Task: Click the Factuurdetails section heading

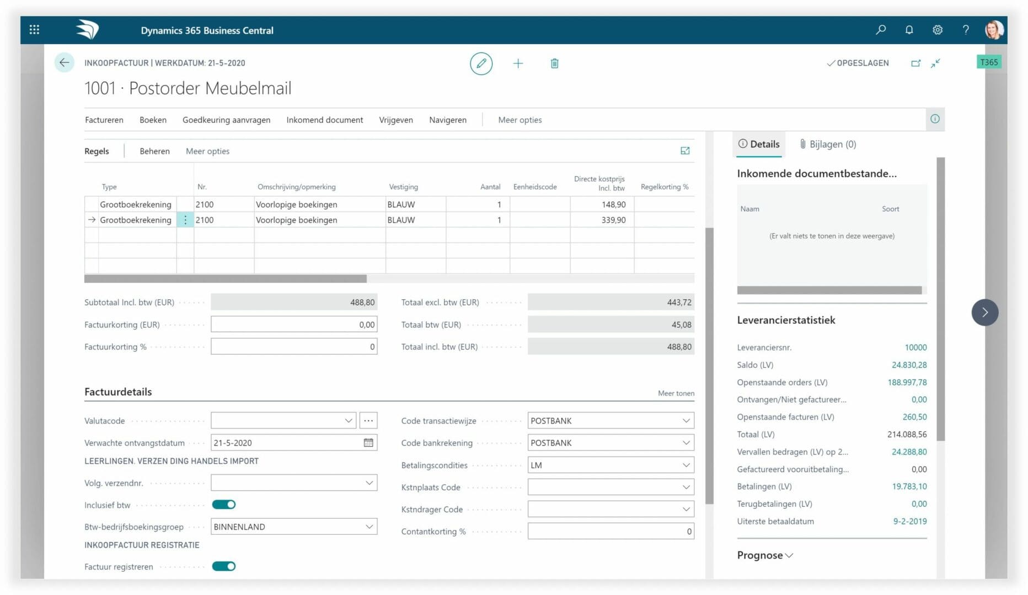Action: pos(118,392)
